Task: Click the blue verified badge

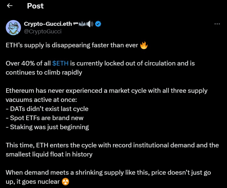Action: 98,24
